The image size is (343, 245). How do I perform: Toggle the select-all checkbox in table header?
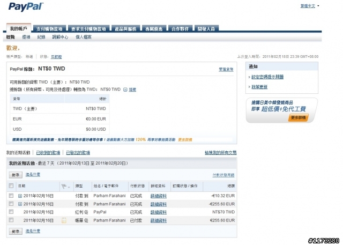click(x=11, y=186)
